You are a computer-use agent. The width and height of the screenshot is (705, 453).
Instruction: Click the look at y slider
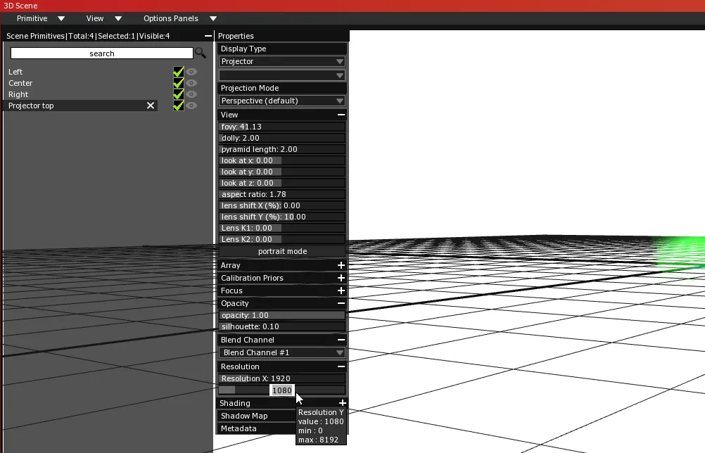tap(282, 172)
